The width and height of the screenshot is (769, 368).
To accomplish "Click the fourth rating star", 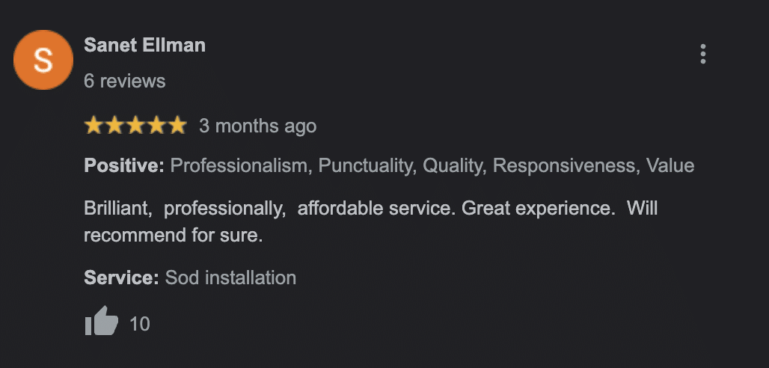I will click(x=156, y=126).
